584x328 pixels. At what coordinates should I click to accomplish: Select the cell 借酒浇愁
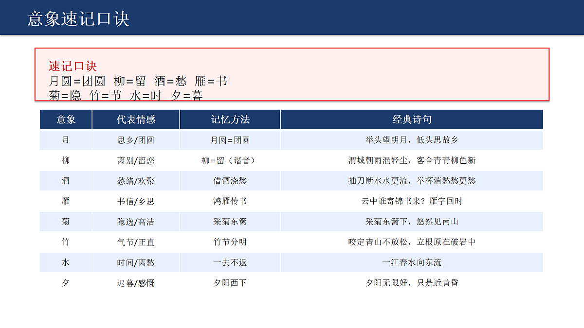click(230, 181)
